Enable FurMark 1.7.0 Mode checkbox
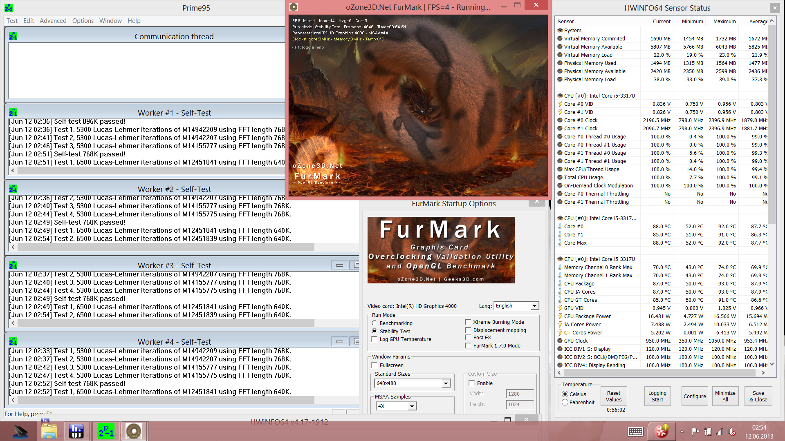 [468, 345]
